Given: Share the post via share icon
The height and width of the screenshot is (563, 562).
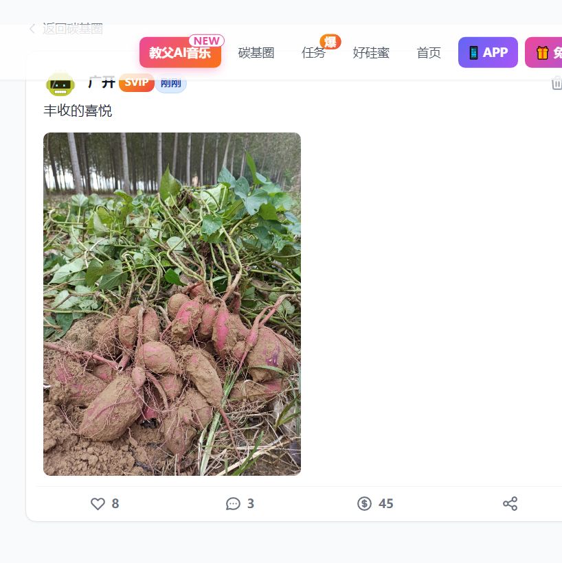Looking at the screenshot, I should tap(510, 503).
